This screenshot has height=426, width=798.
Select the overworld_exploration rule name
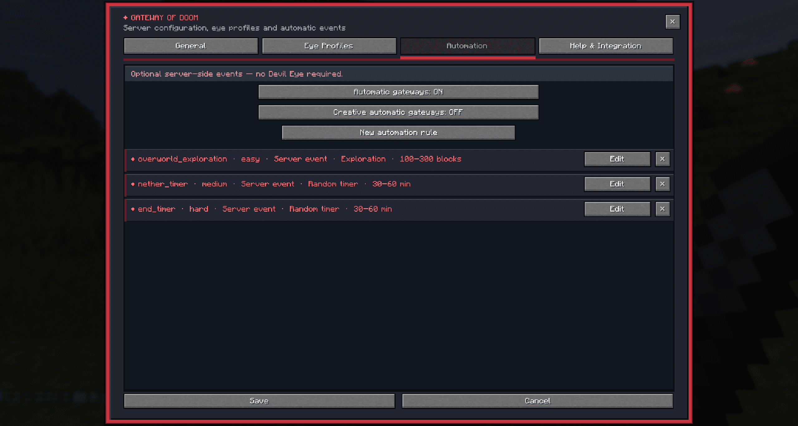pos(182,159)
